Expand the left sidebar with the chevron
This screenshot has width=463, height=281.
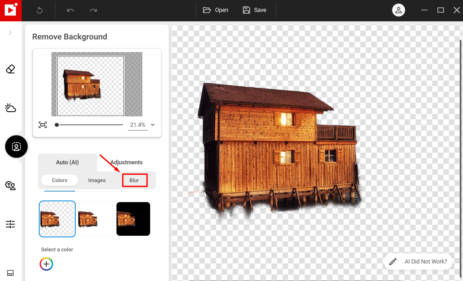pos(10,33)
